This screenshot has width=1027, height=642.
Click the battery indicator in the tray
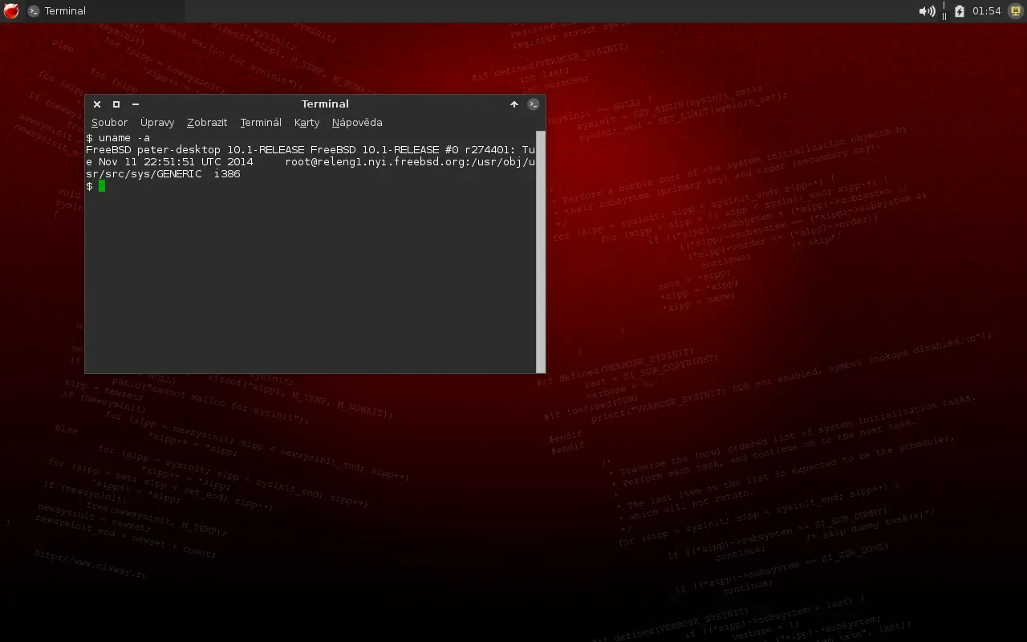coord(960,10)
